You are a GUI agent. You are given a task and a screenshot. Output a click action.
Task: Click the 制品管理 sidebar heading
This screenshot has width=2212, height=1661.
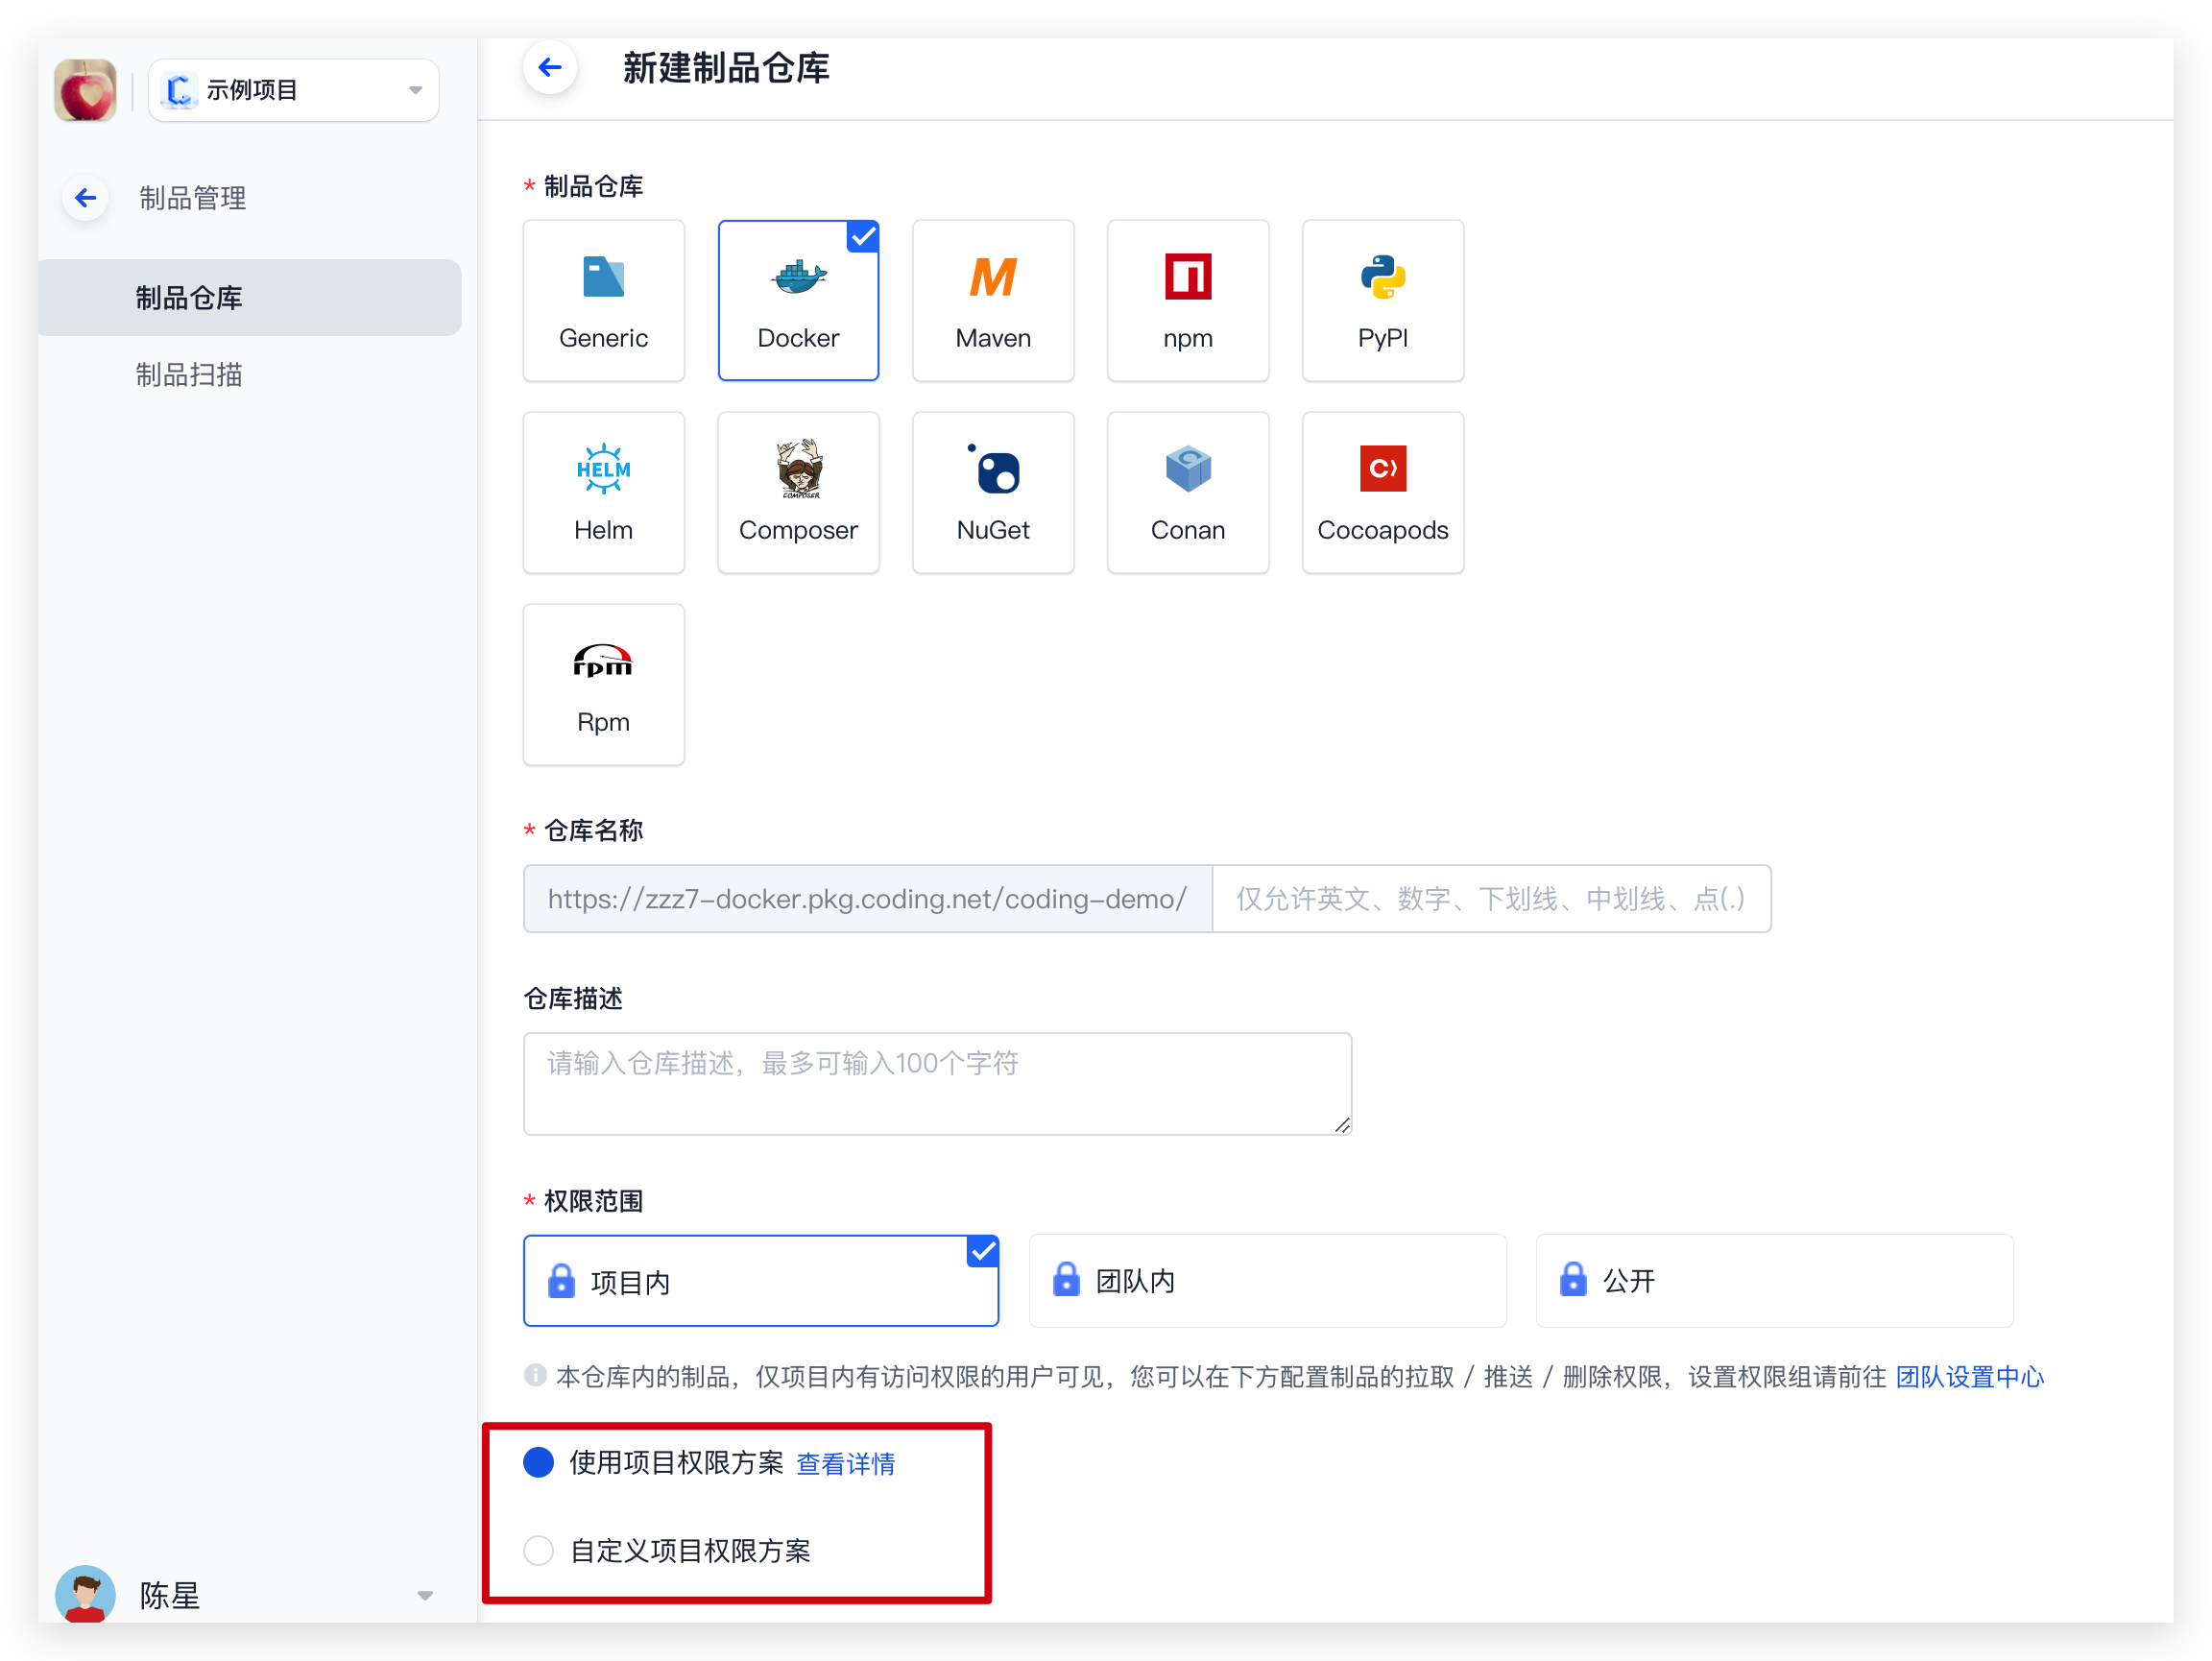(x=192, y=198)
